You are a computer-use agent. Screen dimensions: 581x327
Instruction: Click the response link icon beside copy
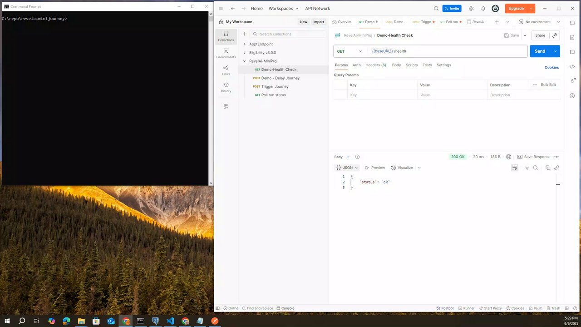pyautogui.click(x=556, y=168)
